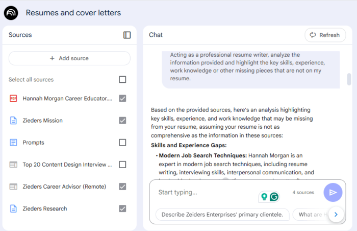Refresh the chat conversation

(x=325, y=35)
